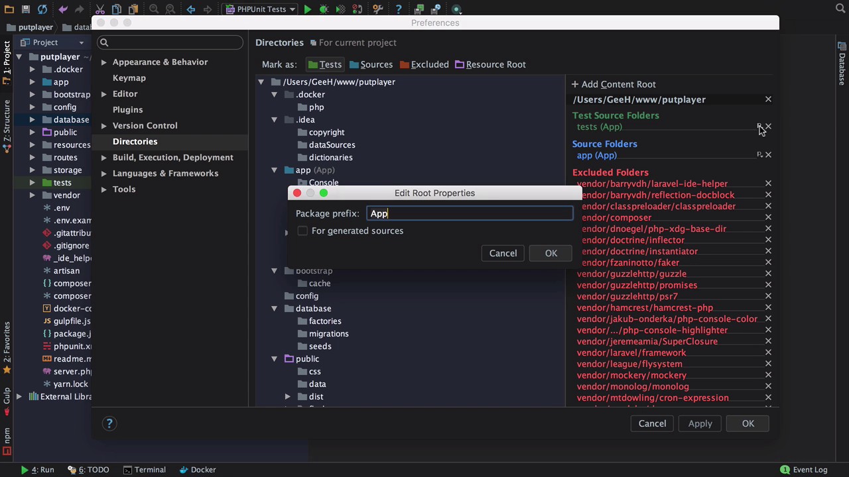The image size is (849, 477).
Task: Select Directories in Preferences sidebar
Action: tap(135, 141)
